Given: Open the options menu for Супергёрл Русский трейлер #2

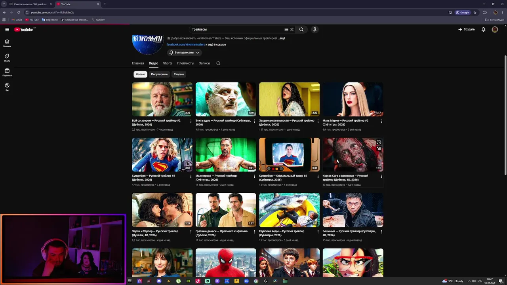Looking at the screenshot, I should tap(191, 176).
